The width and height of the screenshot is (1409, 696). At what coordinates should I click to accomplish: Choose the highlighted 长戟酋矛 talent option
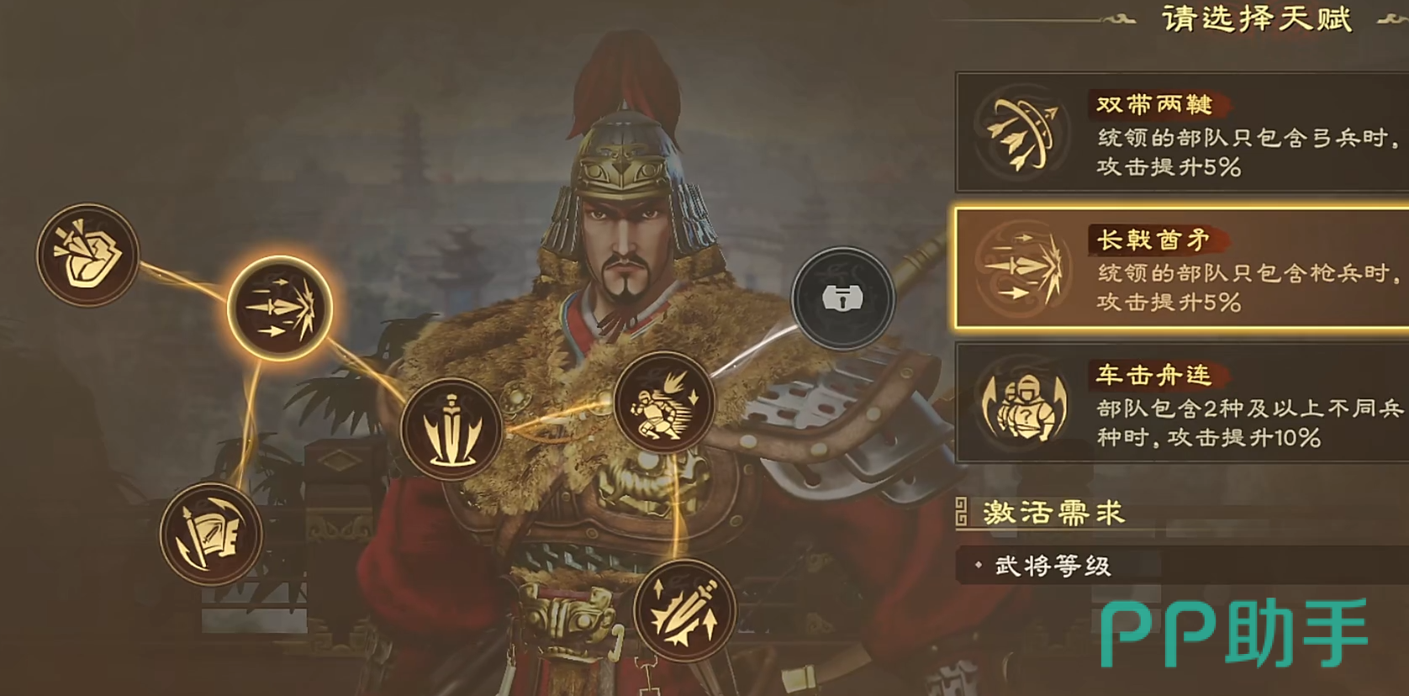pos(1182,268)
